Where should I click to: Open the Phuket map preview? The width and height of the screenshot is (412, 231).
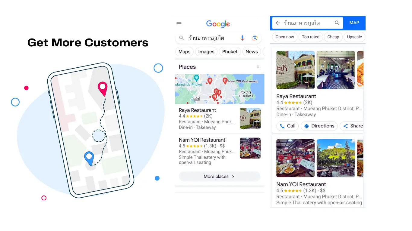point(220,89)
